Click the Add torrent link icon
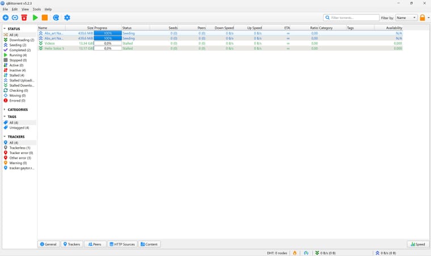Screen dimensions: 431x256 [x=15, y=18]
